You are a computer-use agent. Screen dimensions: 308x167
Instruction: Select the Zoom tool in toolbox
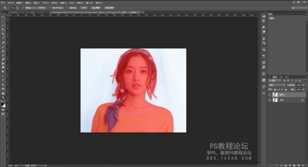point(3,97)
